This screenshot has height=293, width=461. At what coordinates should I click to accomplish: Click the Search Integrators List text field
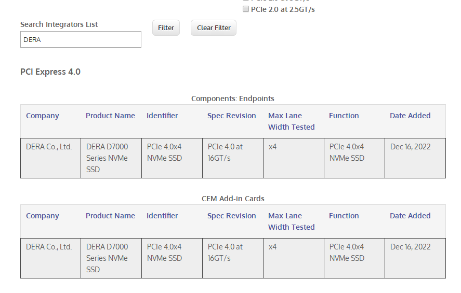click(81, 39)
